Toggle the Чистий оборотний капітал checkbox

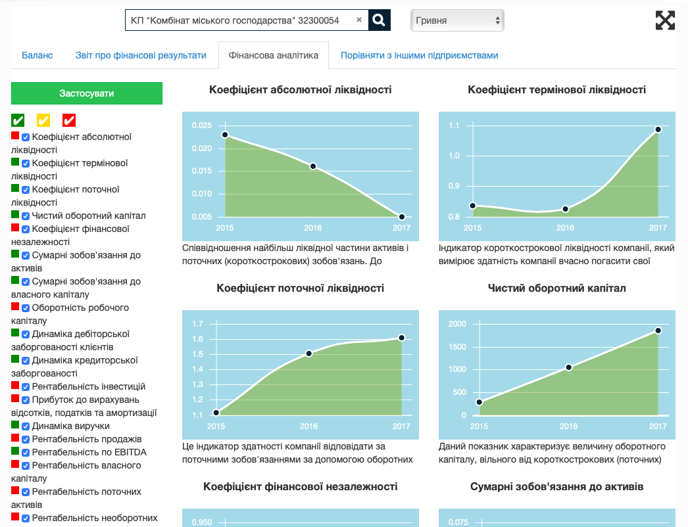tap(26, 216)
